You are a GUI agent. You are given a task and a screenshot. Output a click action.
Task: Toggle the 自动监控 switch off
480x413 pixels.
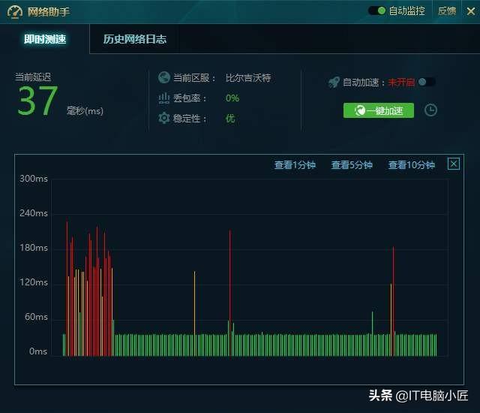(376, 11)
